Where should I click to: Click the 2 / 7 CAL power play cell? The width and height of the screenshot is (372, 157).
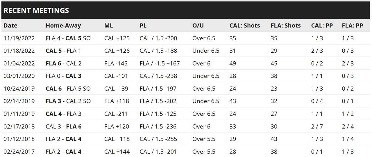coord(317,126)
